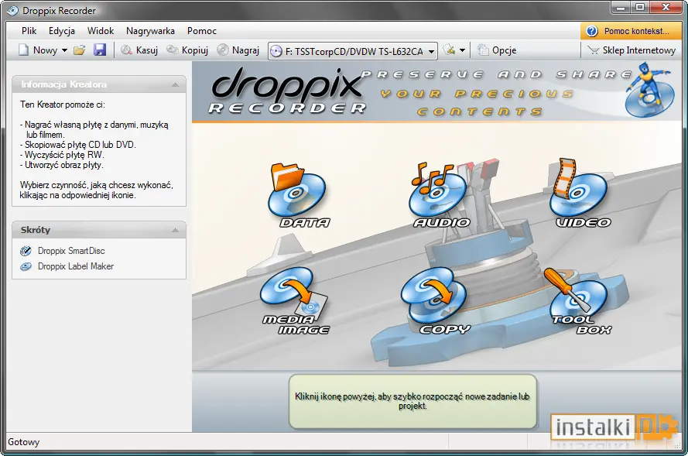Launch Droppix SmartDisc shortcut

pyautogui.click(x=63, y=251)
